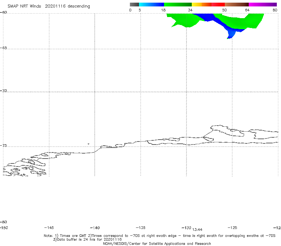Click the title 'SMAP NRT Winds 20201116 descending'

click(49, 6)
